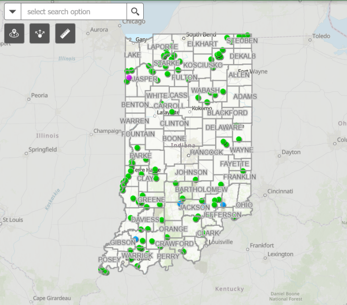Click the green marker east of Wabash label
The width and height of the screenshot is (347, 305).
(x=223, y=91)
